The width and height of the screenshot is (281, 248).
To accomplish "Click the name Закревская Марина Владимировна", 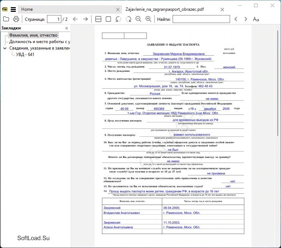I will [x=178, y=54].
